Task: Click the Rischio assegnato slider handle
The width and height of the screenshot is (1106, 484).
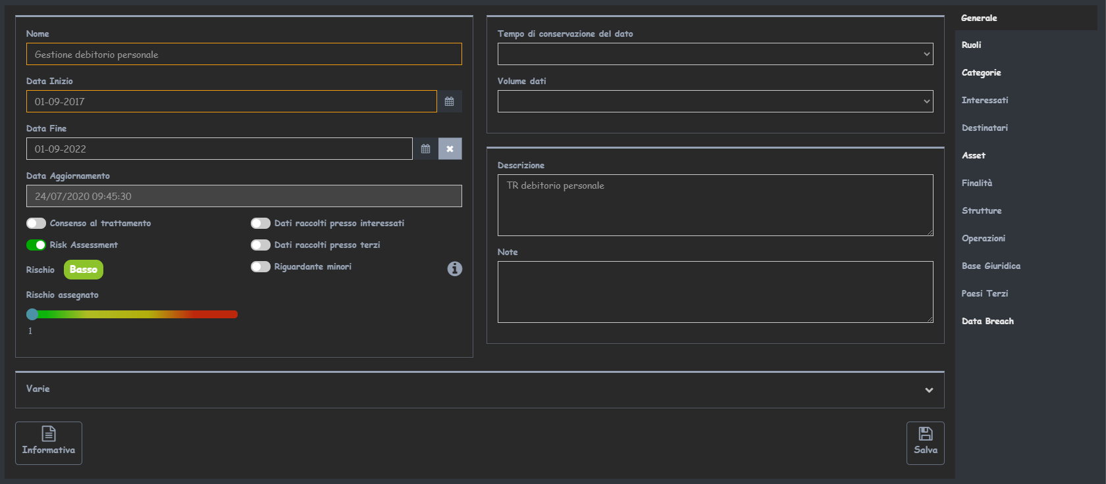Action: pyautogui.click(x=32, y=314)
